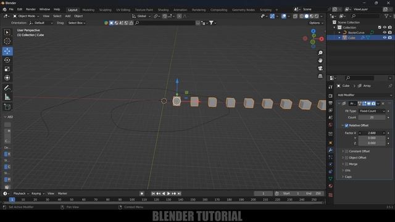Switch perspective/orthographic grid icon
Image resolution: width=395 pixels, height=222 pixels.
click(320, 76)
